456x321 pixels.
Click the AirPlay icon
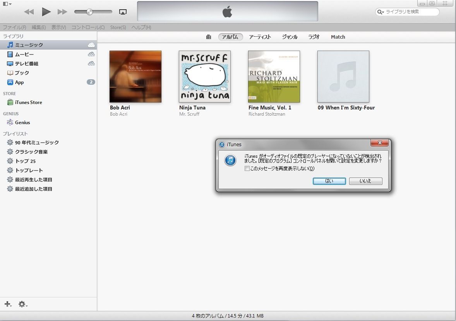[123, 12]
